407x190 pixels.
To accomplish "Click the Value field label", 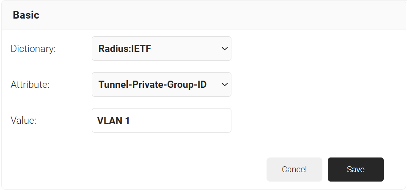I will [x=23, y=120].
